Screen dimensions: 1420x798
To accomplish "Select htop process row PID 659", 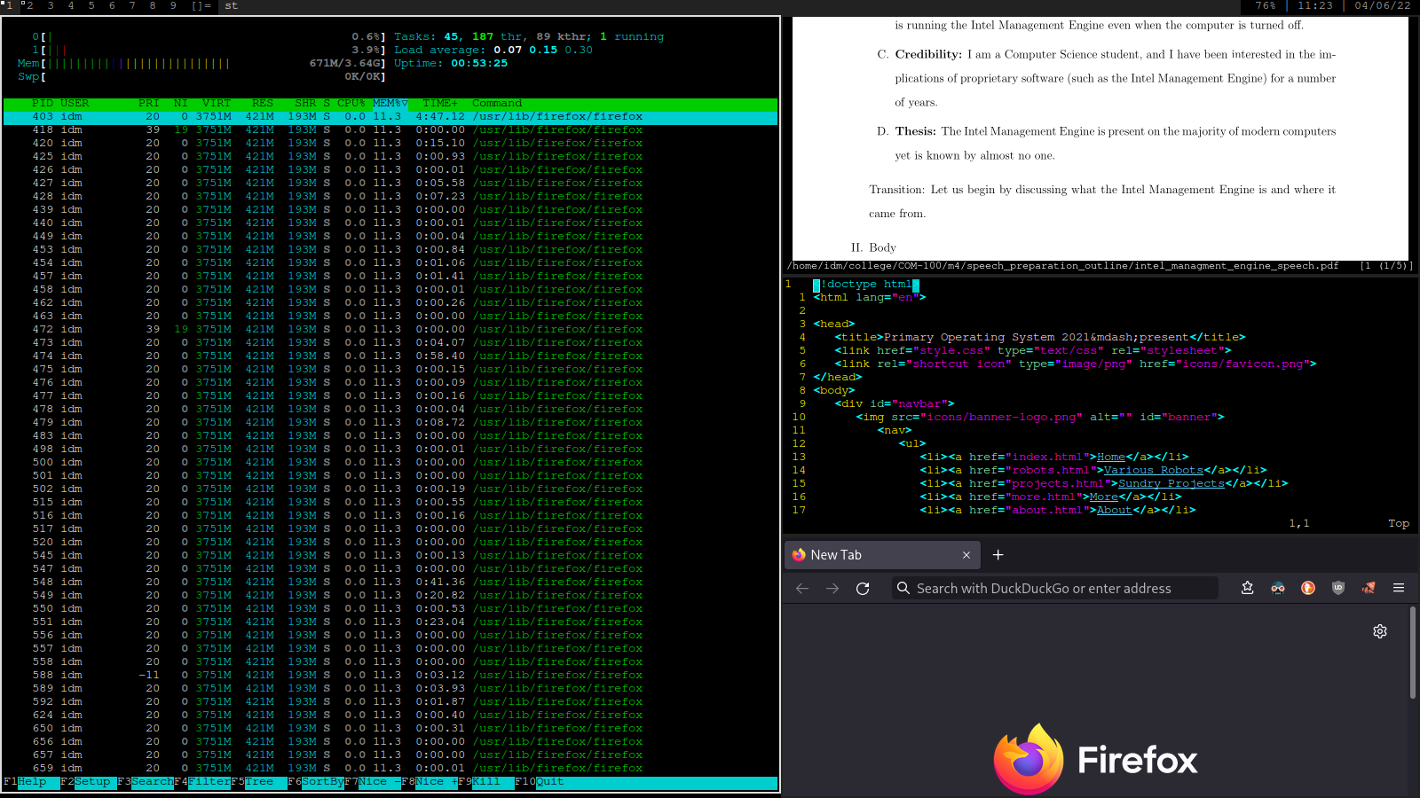I will pyautogui.click(x=390, y=768).
